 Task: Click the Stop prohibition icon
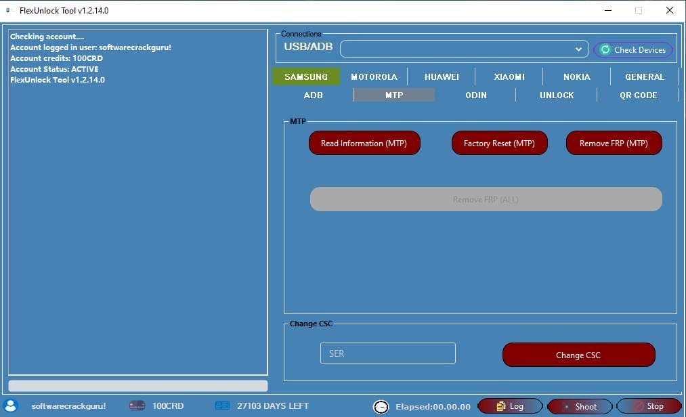coord(639,406)
